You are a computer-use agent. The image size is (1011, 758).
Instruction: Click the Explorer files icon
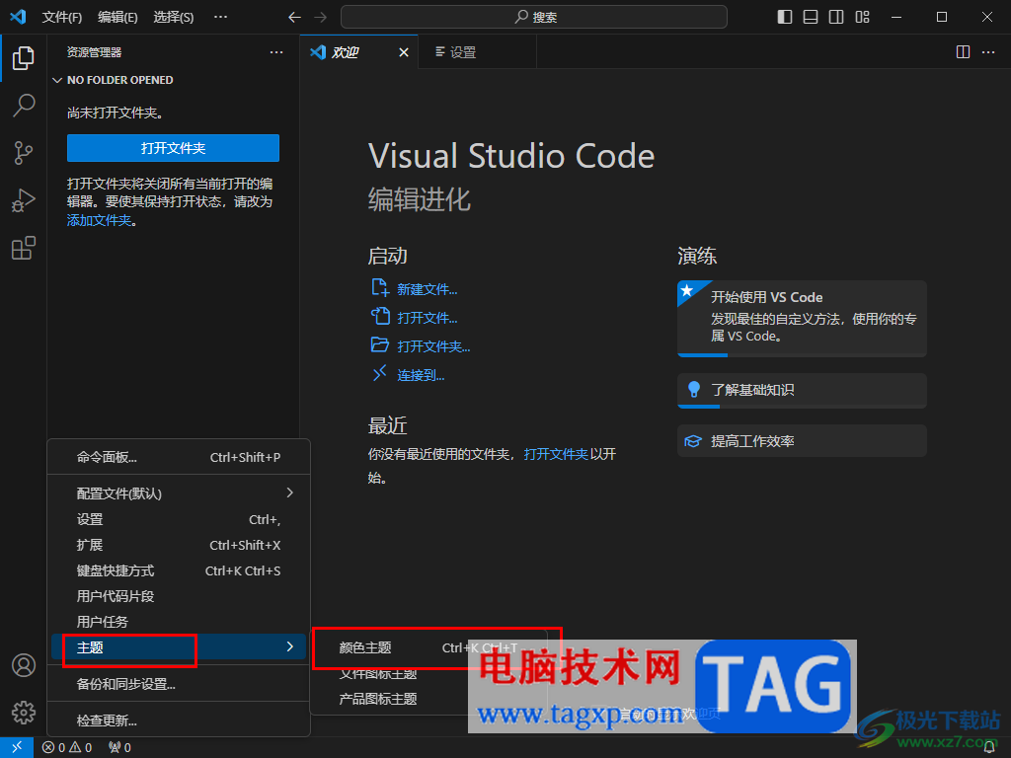point(24,57)
